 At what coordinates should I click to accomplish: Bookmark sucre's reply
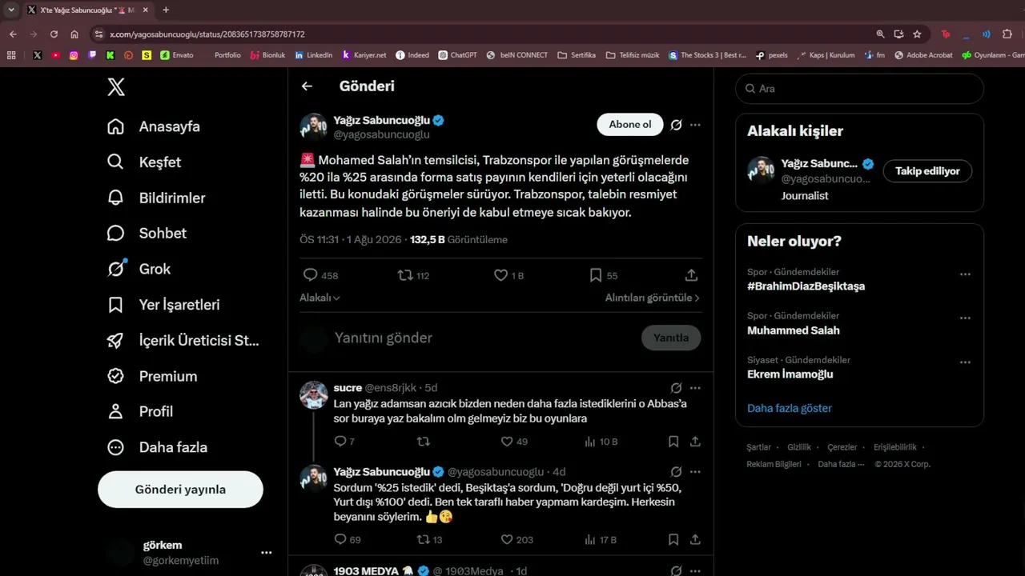673,442
